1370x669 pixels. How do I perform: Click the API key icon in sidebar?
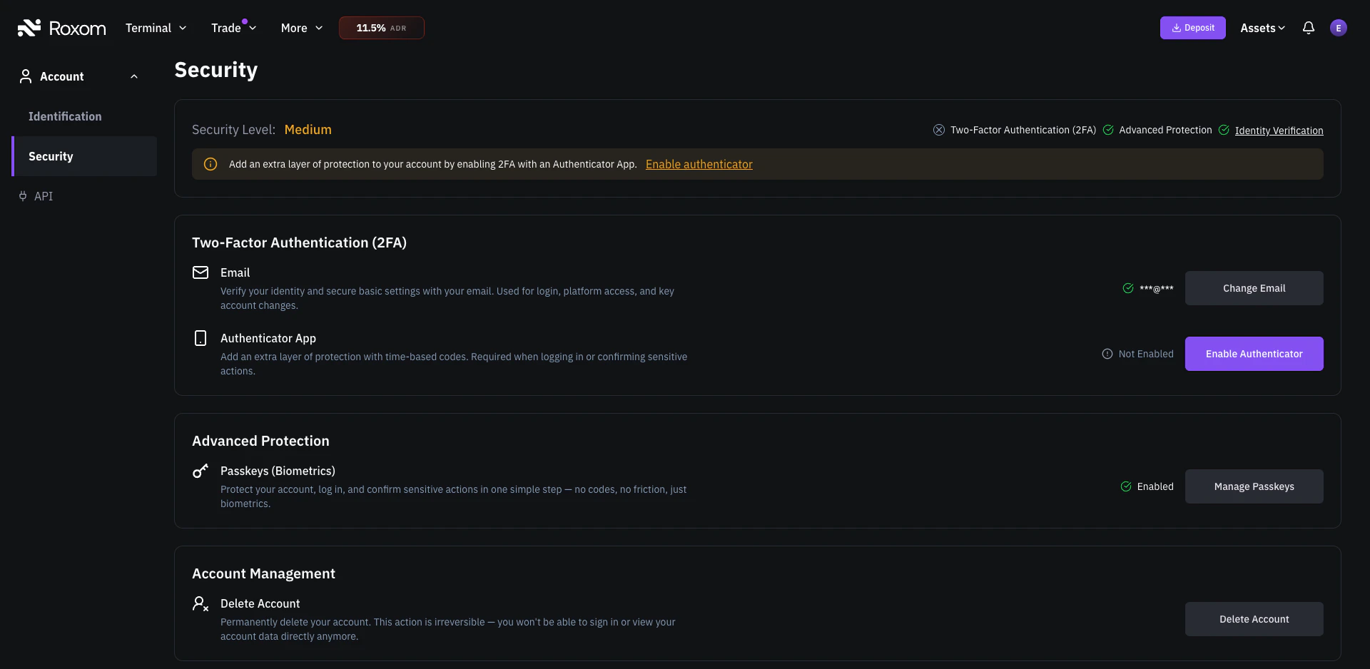22,195
